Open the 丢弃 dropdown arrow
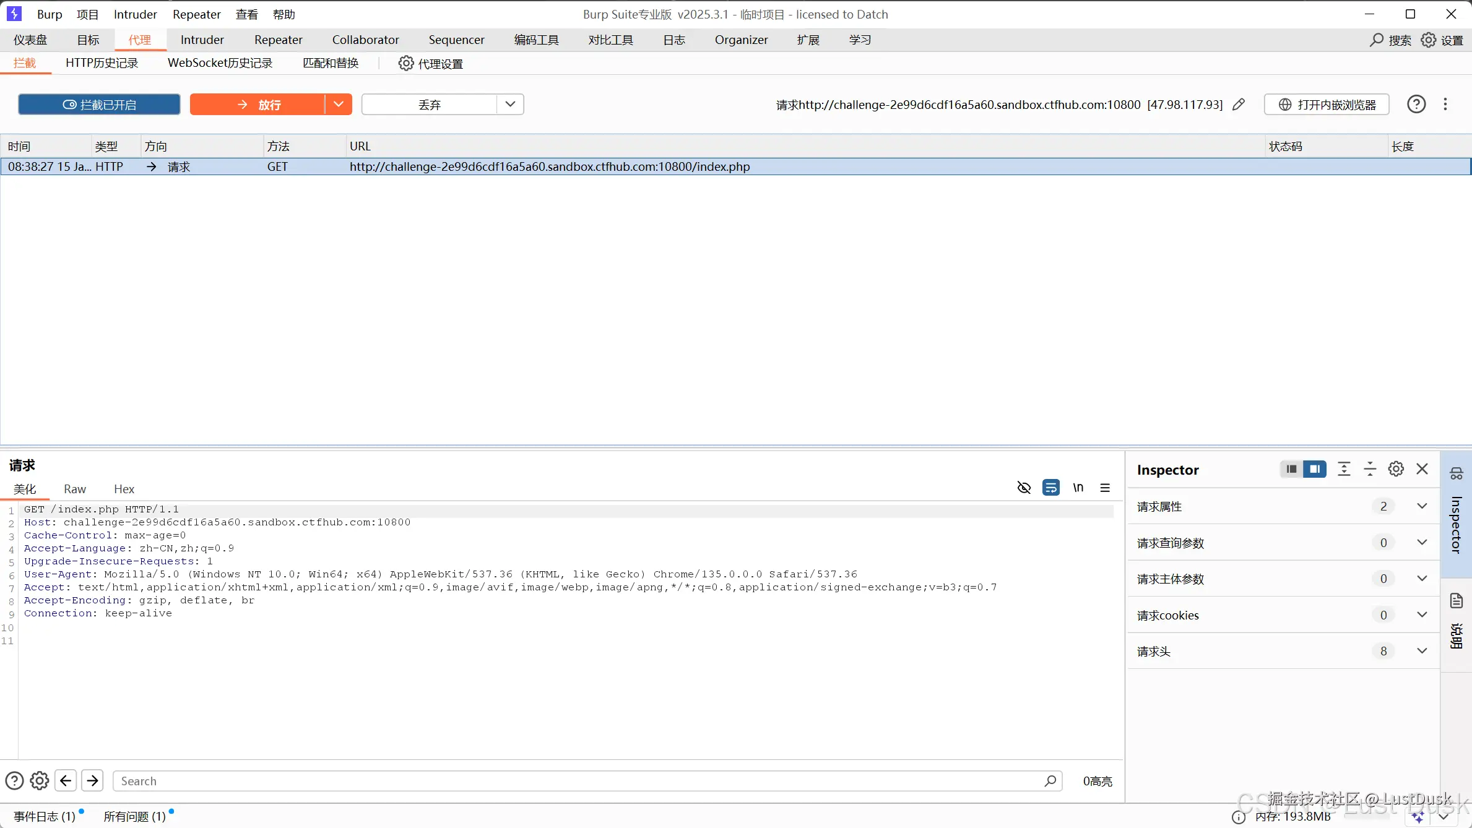This screenshot has width=1472, height=828. pyautogui.click(x=510, y=105)
